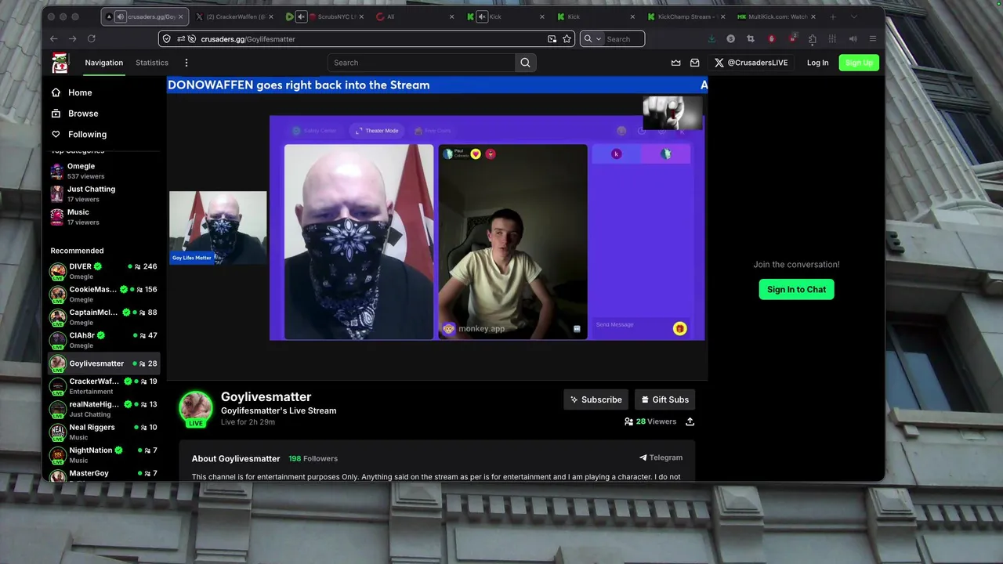Click the Subscribe button
Image resolution: width=1003 pixels, height=564 pixels.
596,399
